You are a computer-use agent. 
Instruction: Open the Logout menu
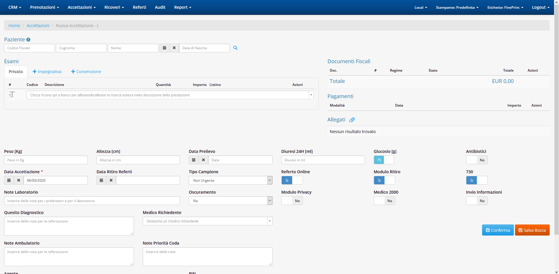click(x=541, y=7)
